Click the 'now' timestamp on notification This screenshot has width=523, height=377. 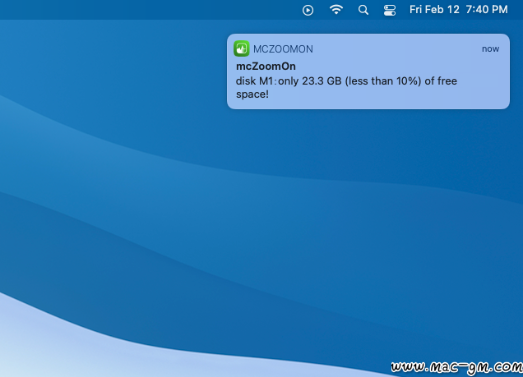pos(490,49)
